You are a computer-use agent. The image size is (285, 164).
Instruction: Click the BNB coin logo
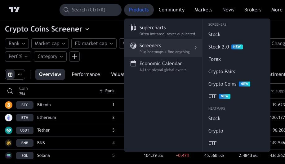click(x=9, y=143)
